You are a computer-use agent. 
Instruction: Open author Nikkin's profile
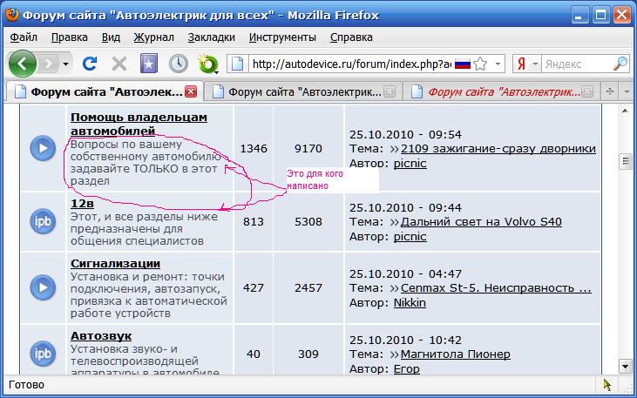[410, 302]
